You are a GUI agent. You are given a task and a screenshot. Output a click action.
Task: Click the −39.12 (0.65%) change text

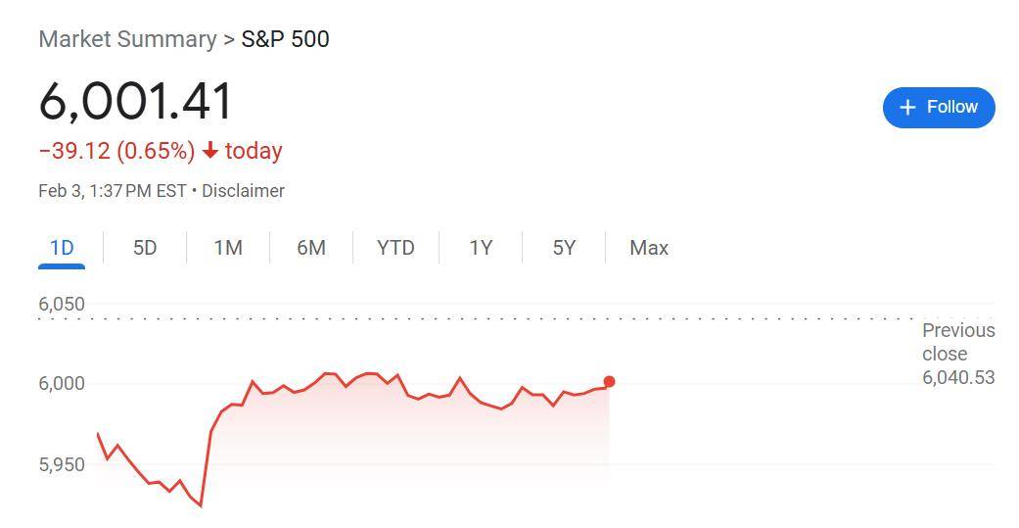click(117, 151)
